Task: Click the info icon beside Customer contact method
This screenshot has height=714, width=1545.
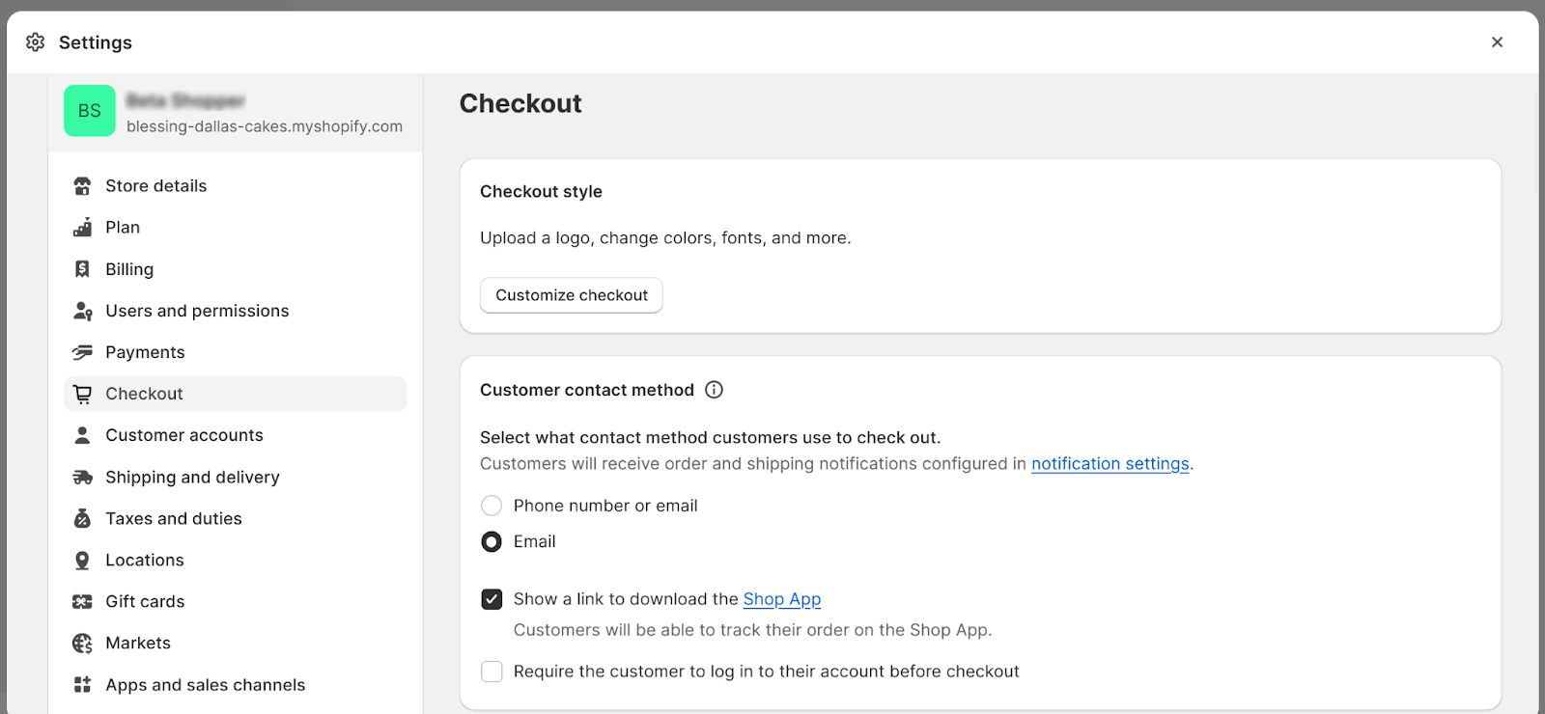Action: click(714, 390)
